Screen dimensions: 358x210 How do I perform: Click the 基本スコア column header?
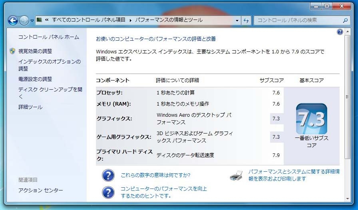click(312, 80)
